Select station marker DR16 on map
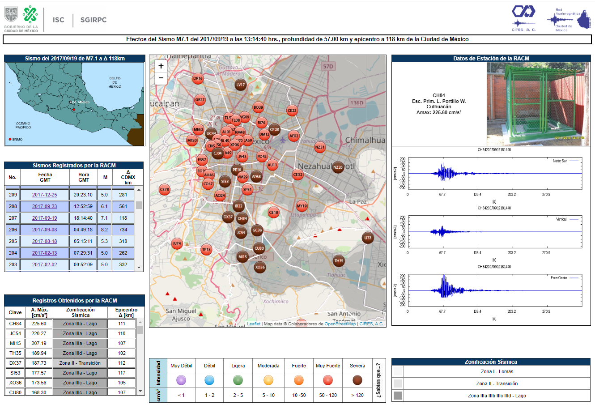This screenshot has width=595, height=409. pyautogui.click(x=198, y=78)
